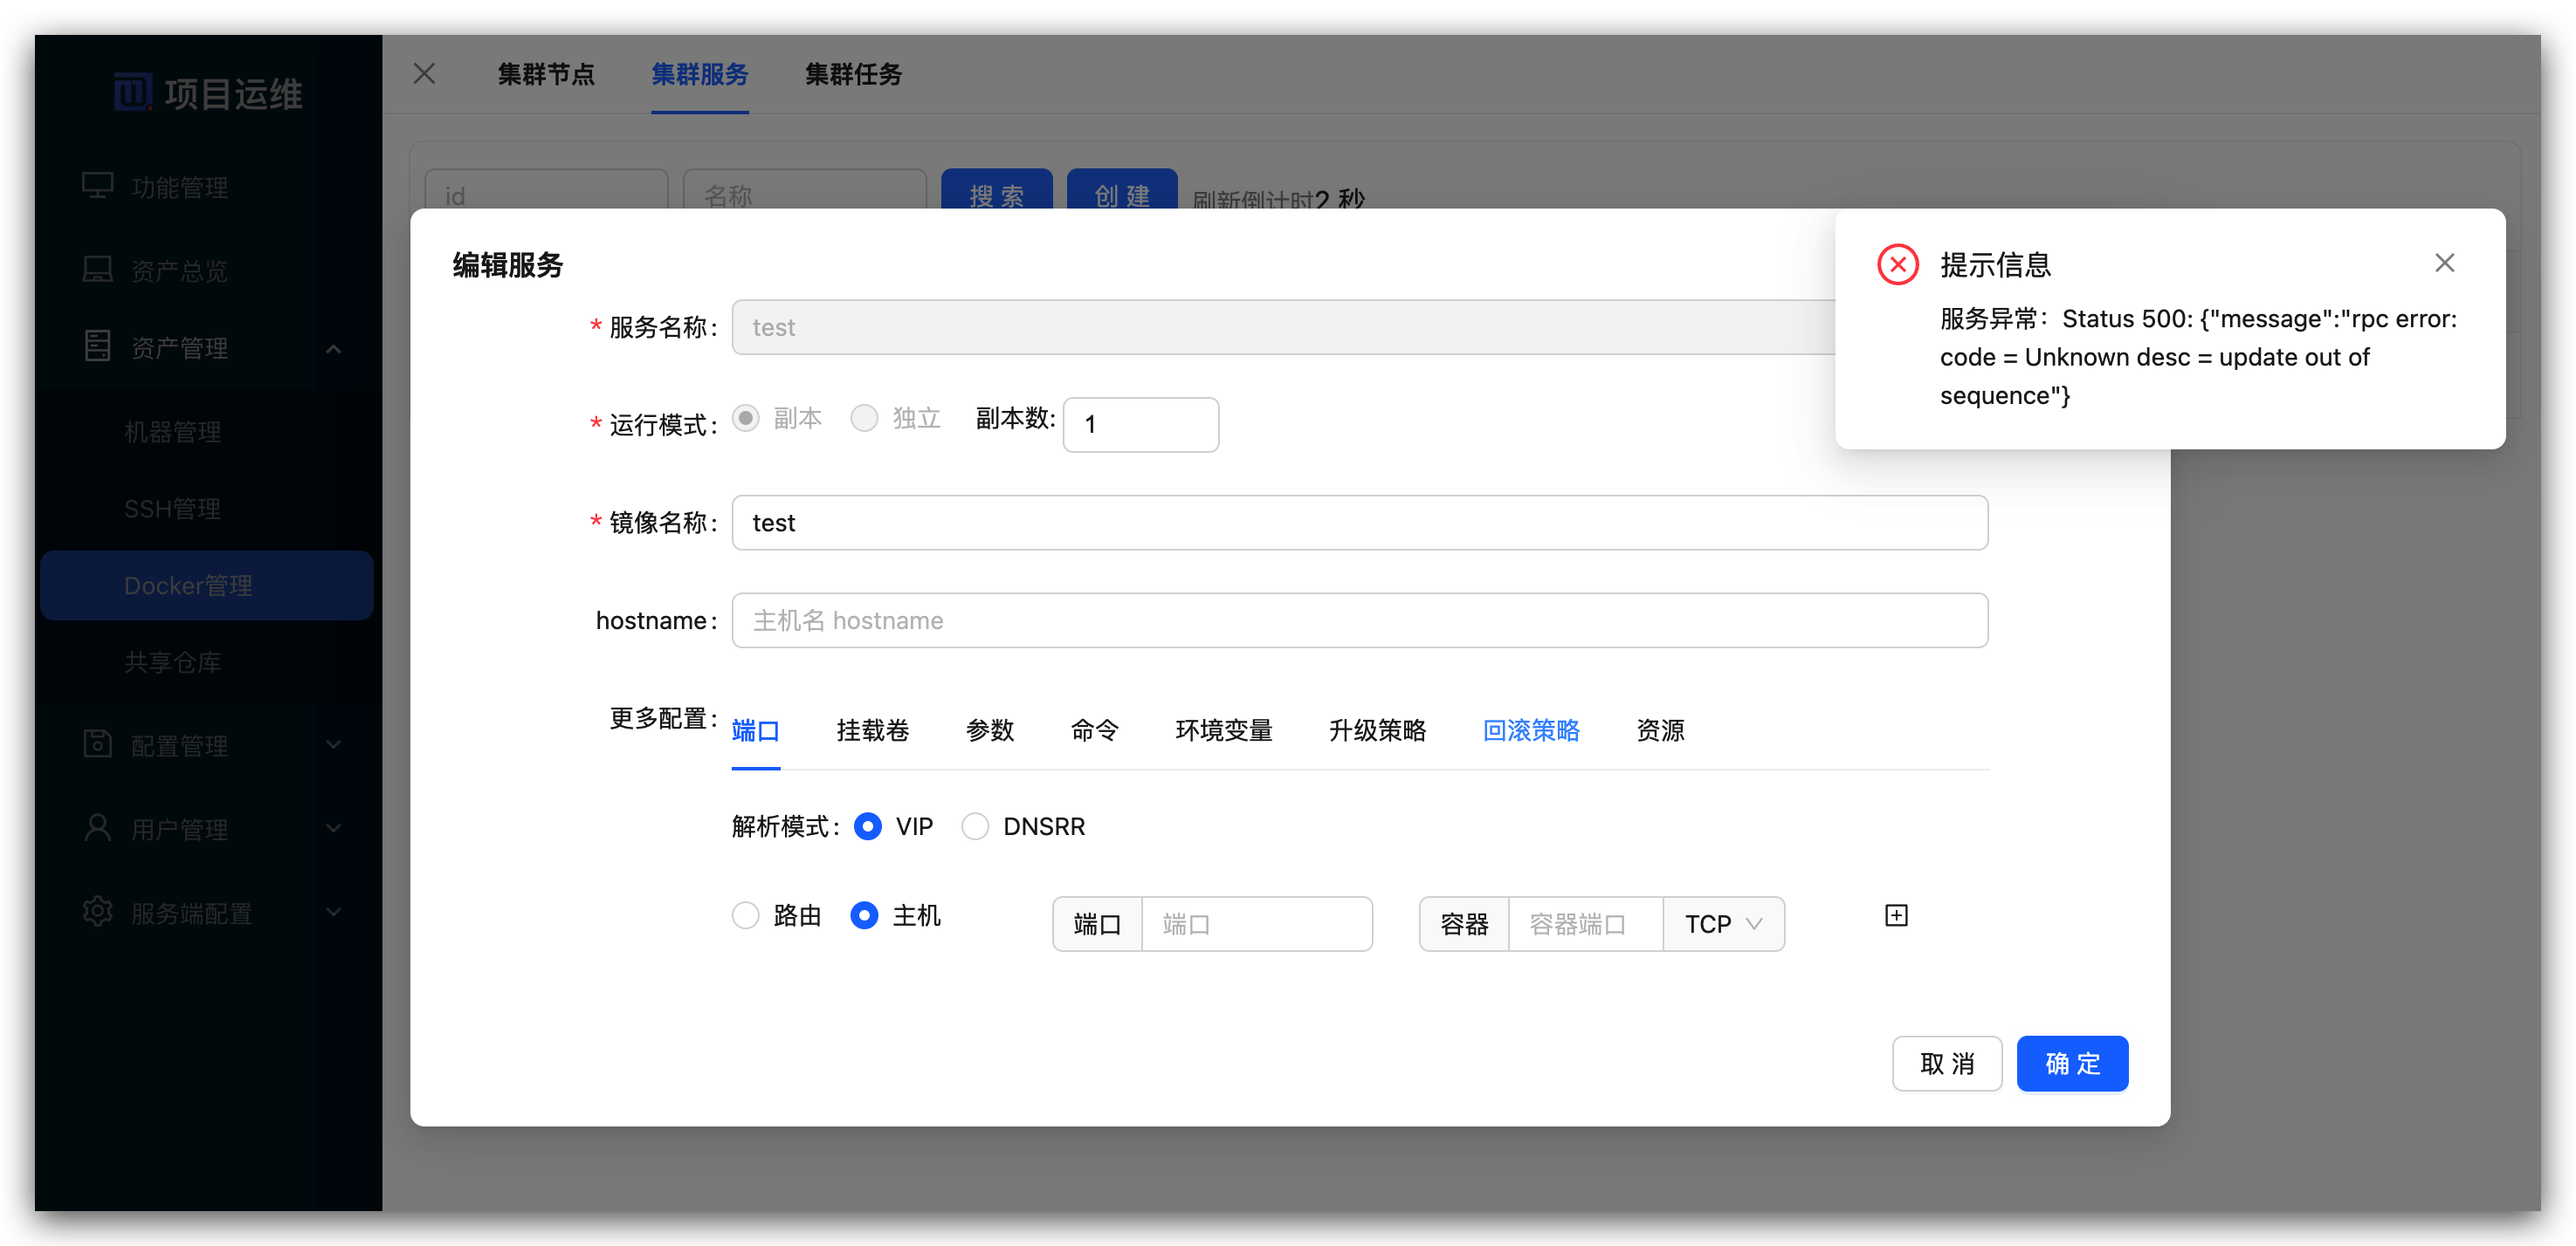The height and width of the screenshot is (1246, 2576).
Task: Click the red error circle icon in notification
Action: [x=1897, y=264]
